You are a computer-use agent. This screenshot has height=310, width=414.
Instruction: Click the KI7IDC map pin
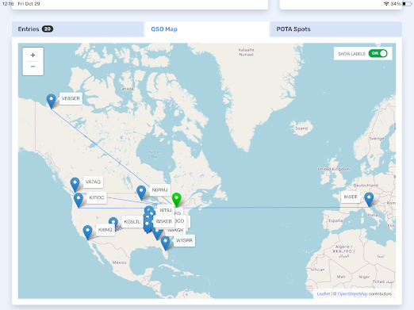point(79,200)
